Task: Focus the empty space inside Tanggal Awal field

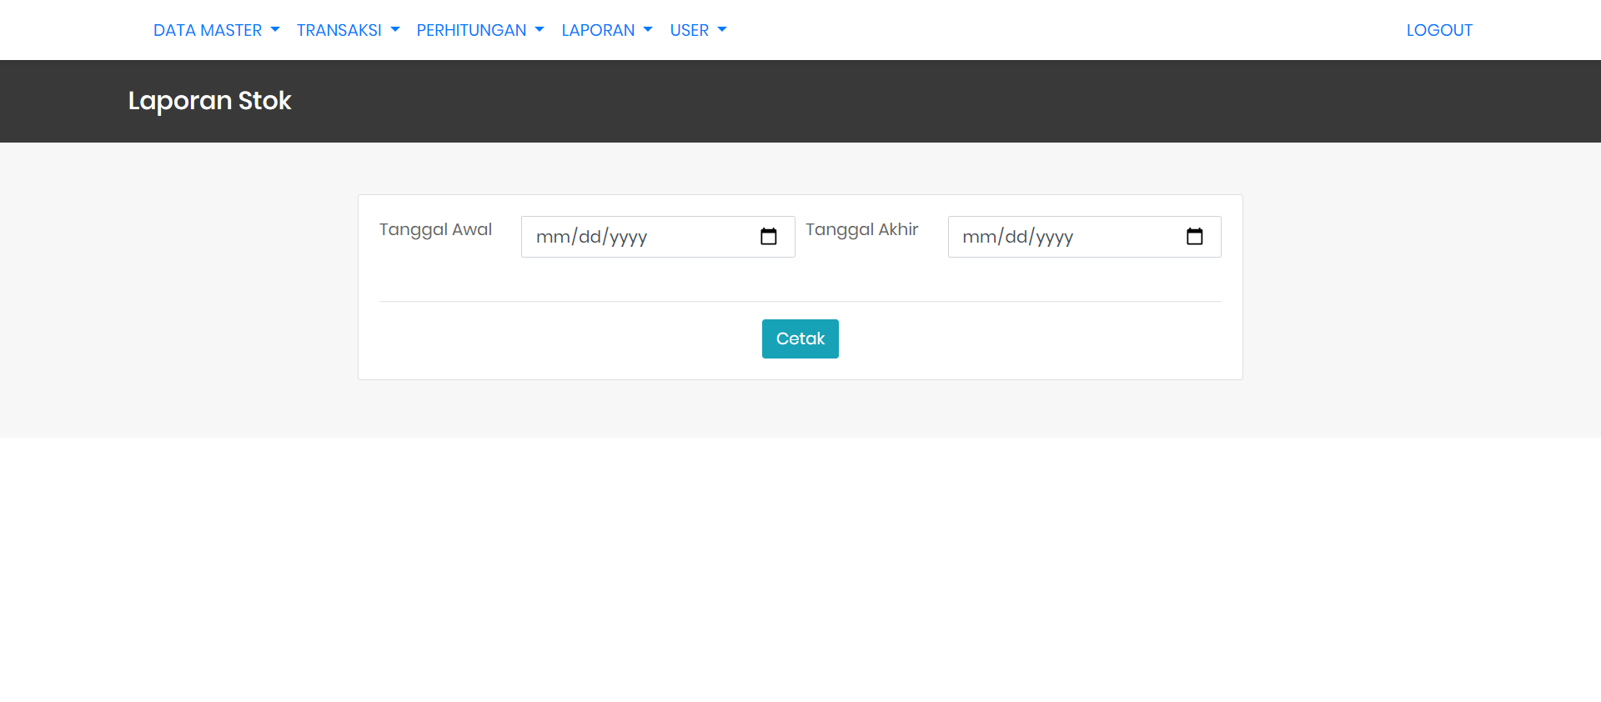Action: [x=700, y=238]
